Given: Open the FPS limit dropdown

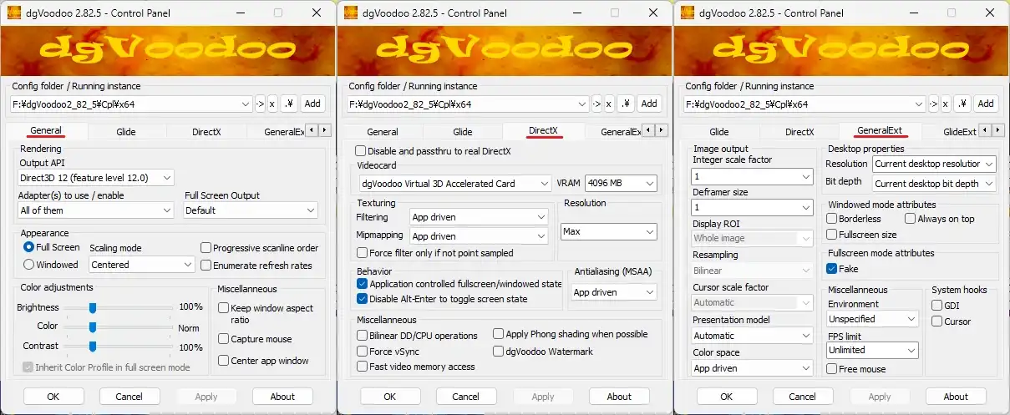Looking at the screenshot, I should coord(872,350).
